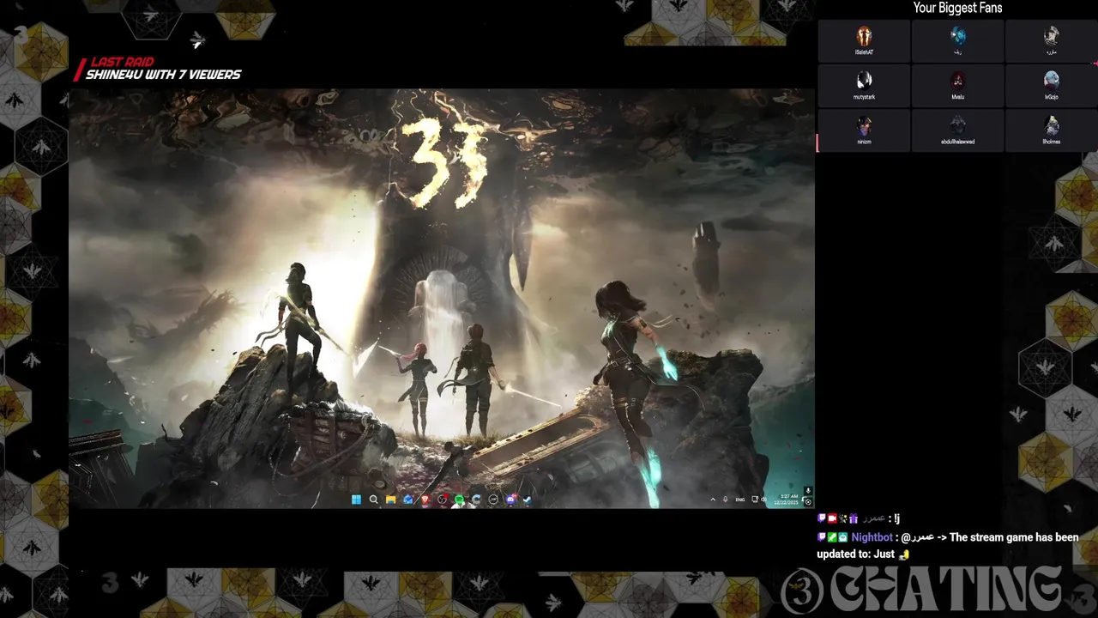Click the SHIINE4U WITH 7 VIEWERS text
The image size is (1098, 618).
(163, 75)
